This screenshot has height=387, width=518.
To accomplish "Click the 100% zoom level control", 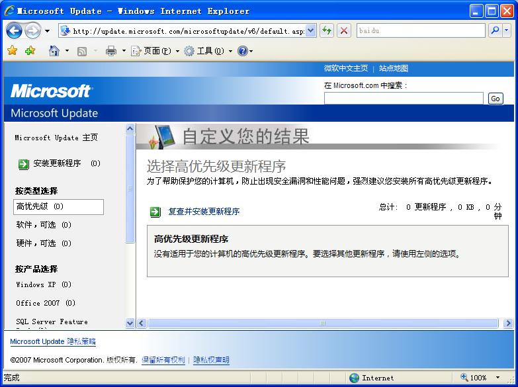I will coord(474,378).
